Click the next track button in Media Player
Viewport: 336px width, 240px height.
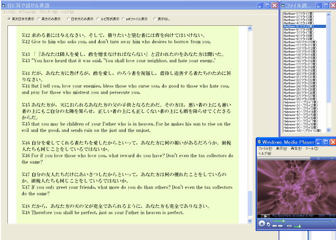pyautogui.click(x=281, y=226)
